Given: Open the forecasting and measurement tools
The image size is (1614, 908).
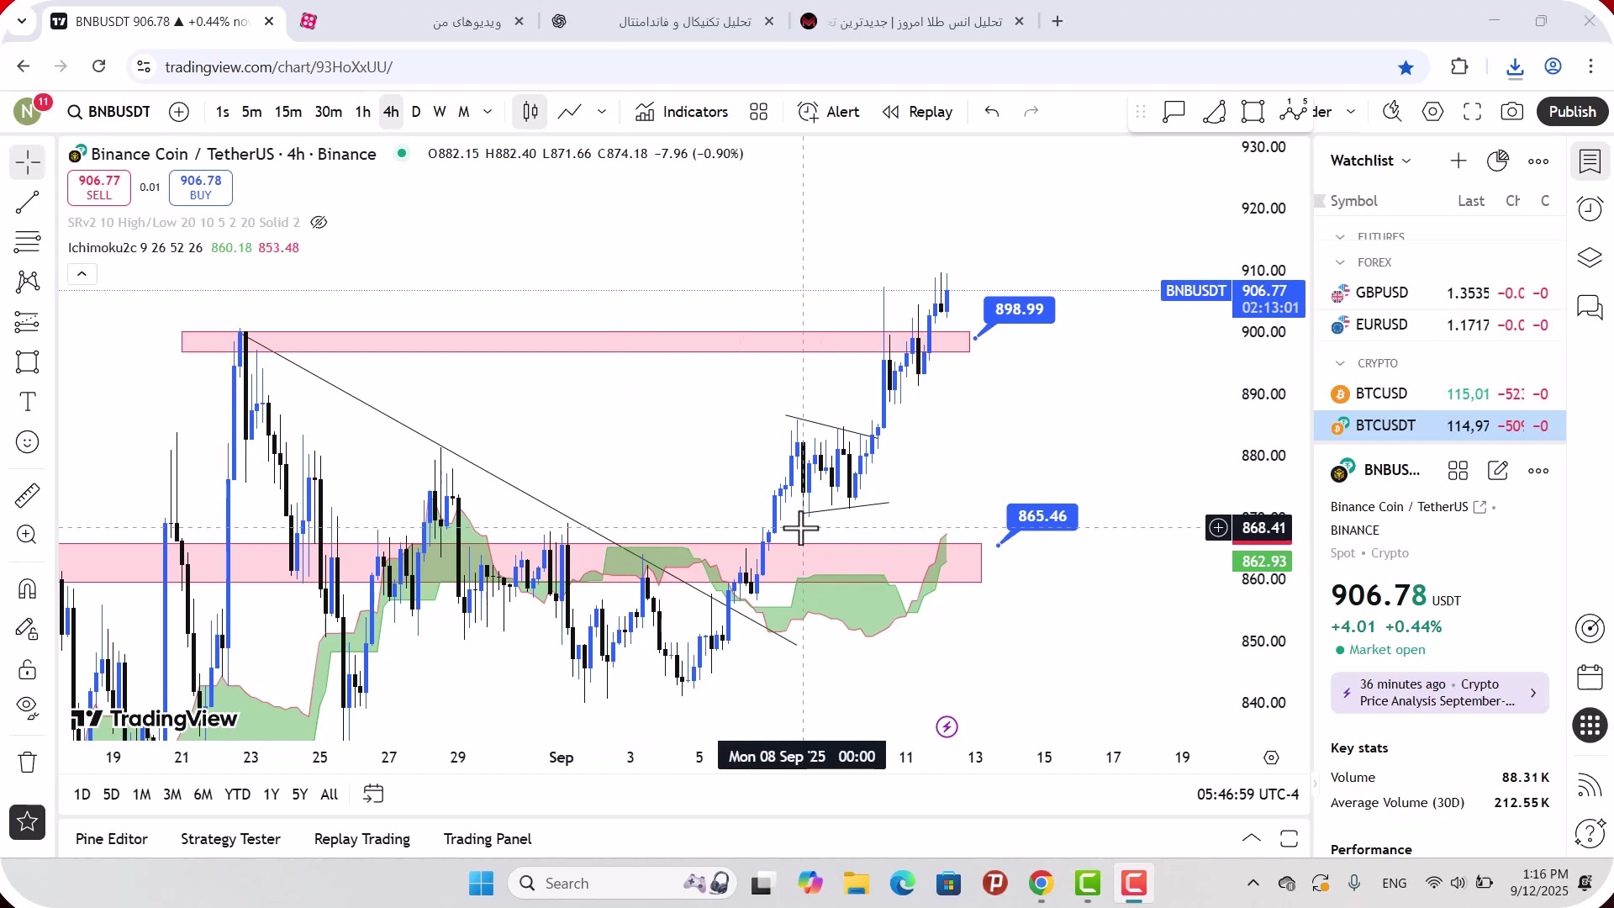Looking at the screenshot, I should click(x=27, y=321).
